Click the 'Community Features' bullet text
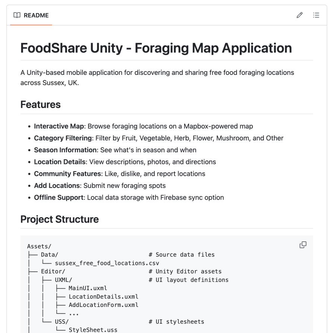The height and width of the screenshot is (333, 334). click(120, 174)
